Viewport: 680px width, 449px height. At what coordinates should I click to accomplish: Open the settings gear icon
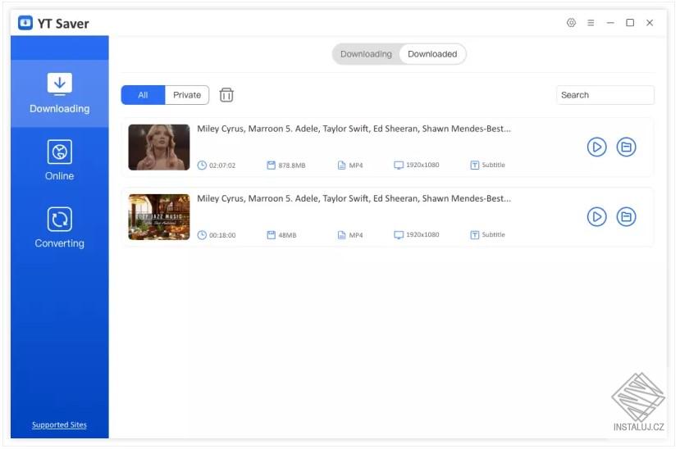tap(571, 22)
